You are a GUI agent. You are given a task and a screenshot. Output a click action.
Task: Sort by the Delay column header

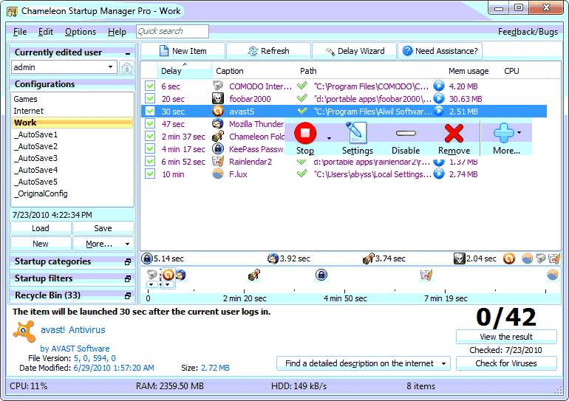tap(184, 71)
